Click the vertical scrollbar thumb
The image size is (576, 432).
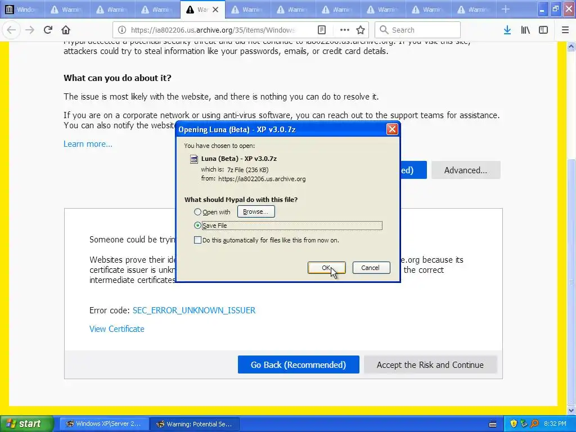571,281
